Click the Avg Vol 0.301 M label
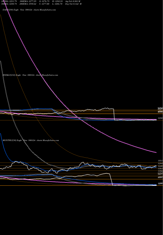 point(73,1)
